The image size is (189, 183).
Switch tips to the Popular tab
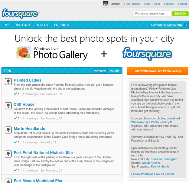[x=100, y=71]
